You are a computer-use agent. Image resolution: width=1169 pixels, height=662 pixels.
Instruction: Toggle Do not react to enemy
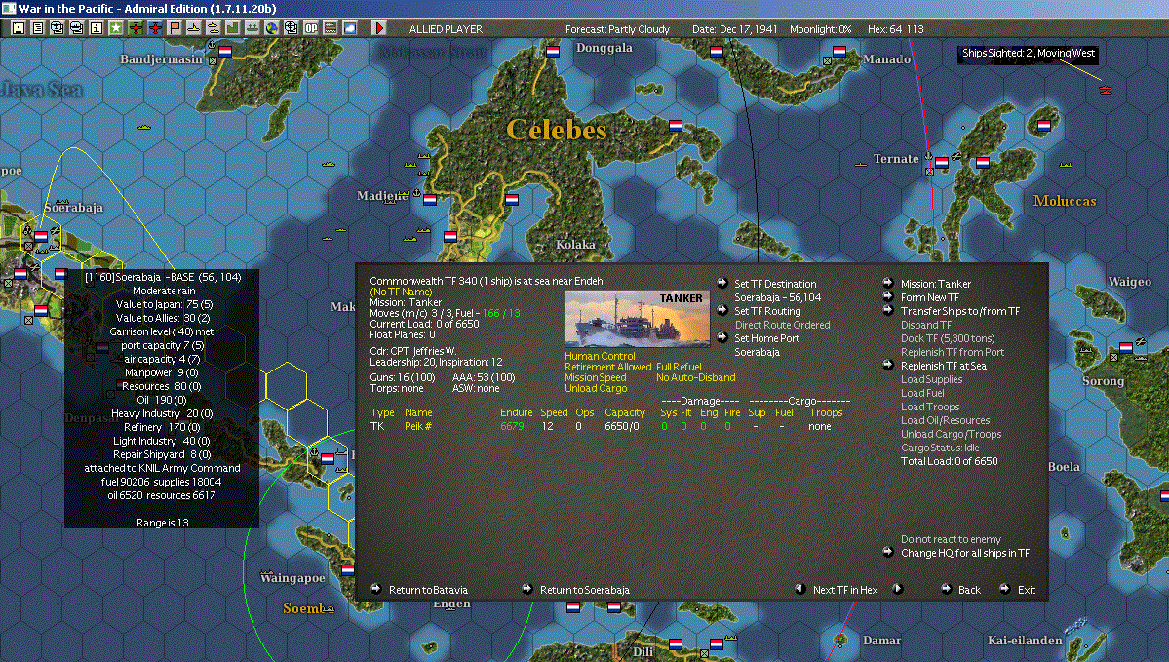coord(951,539)
